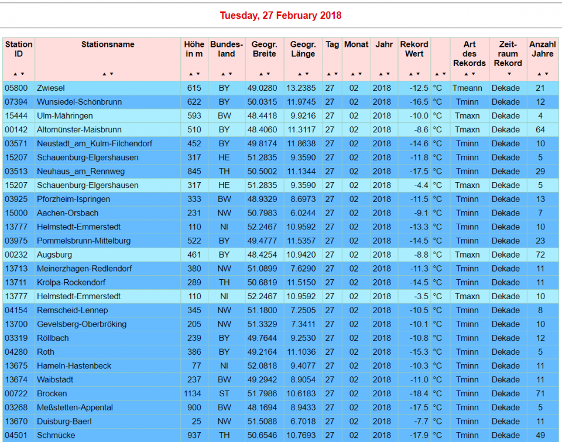Sort Tag column descending
This screenshot has width=562, height=442.
(x=335, y=74)
